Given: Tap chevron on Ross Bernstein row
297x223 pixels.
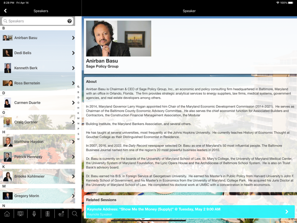Looking at the screenshot, I should click(x=73, y=83).
